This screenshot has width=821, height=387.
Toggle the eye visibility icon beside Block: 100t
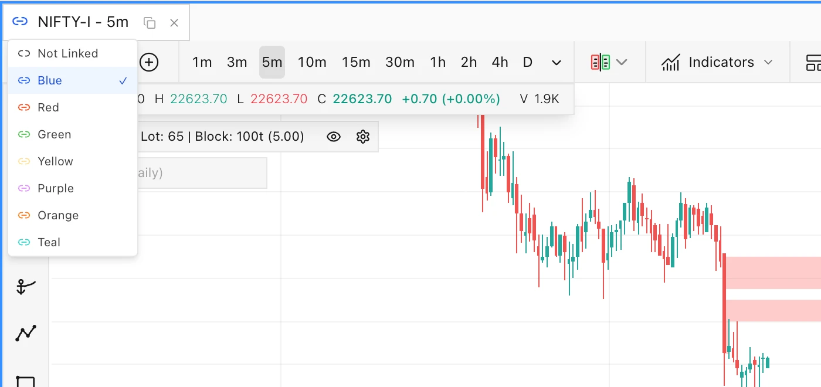pyautogui.click(x=334, y=137)
